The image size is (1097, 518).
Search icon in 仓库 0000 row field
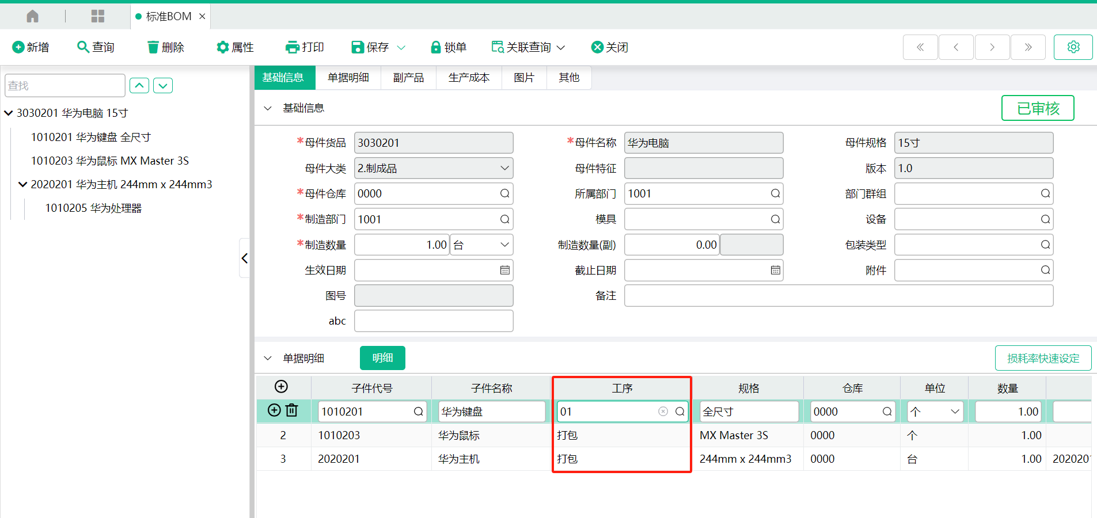coord(887,412)
